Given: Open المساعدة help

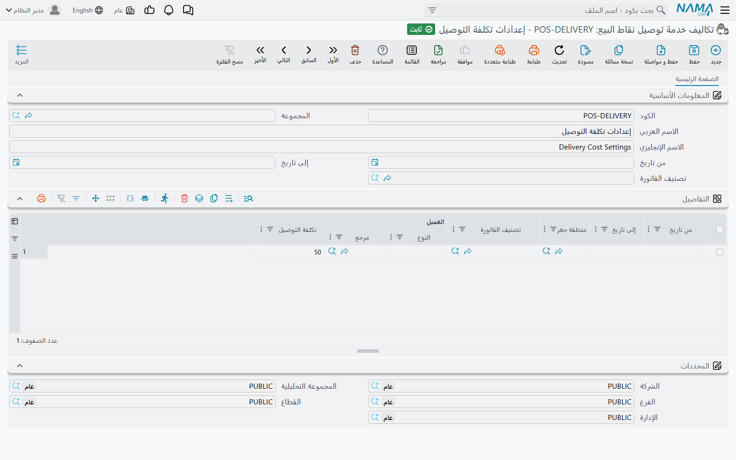Looking at the screenshot, I should (x=383, y=54).
